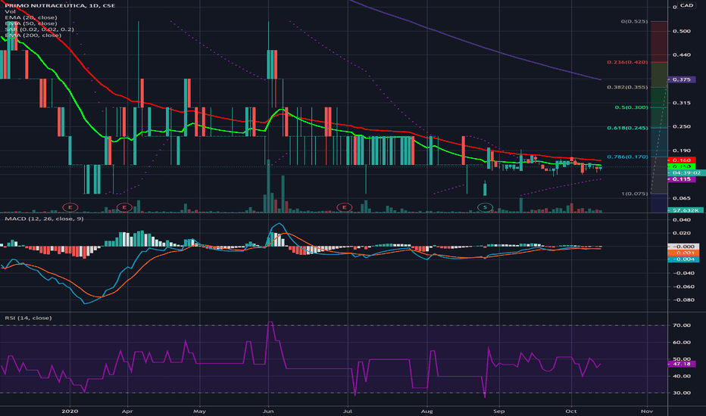Select the Fibonacci 0.5(0.300) level label
Screen dimensions: 706x416
[631, 107]
